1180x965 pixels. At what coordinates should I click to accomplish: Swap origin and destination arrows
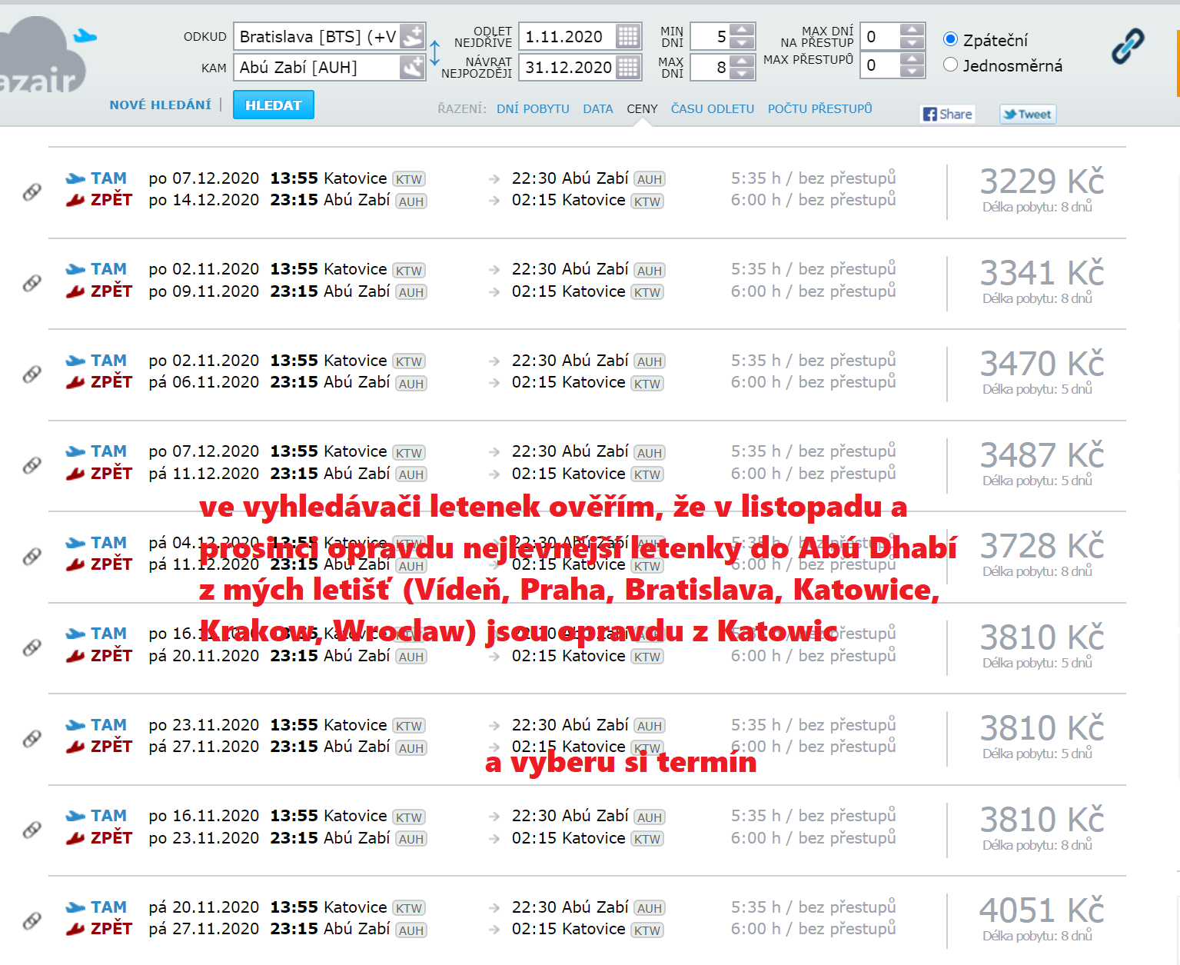[434, 52]
